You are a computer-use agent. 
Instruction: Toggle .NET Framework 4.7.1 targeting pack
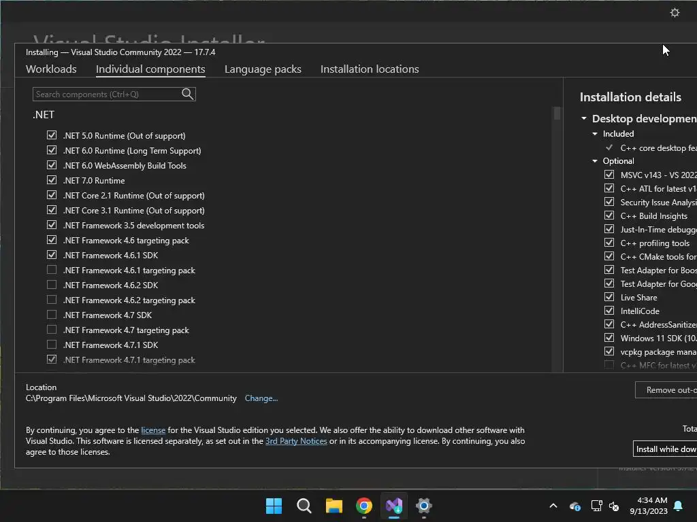(52, 359)
